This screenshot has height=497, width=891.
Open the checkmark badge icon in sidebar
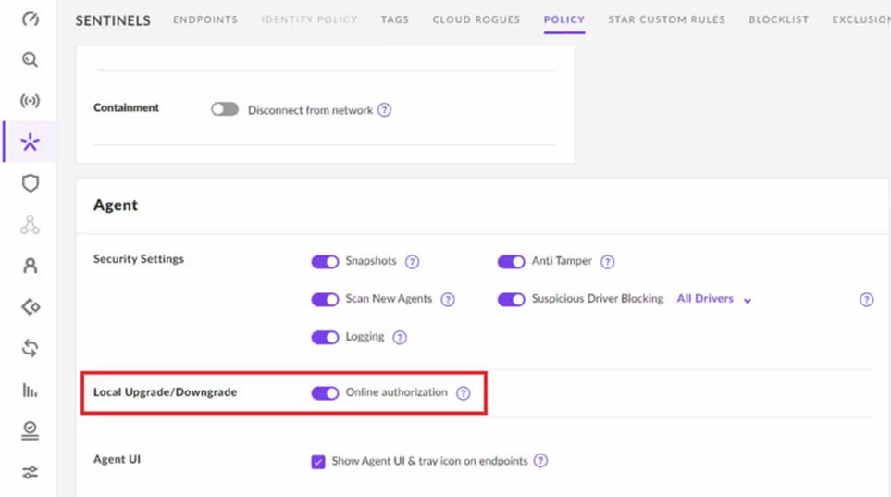pos(31,430)
